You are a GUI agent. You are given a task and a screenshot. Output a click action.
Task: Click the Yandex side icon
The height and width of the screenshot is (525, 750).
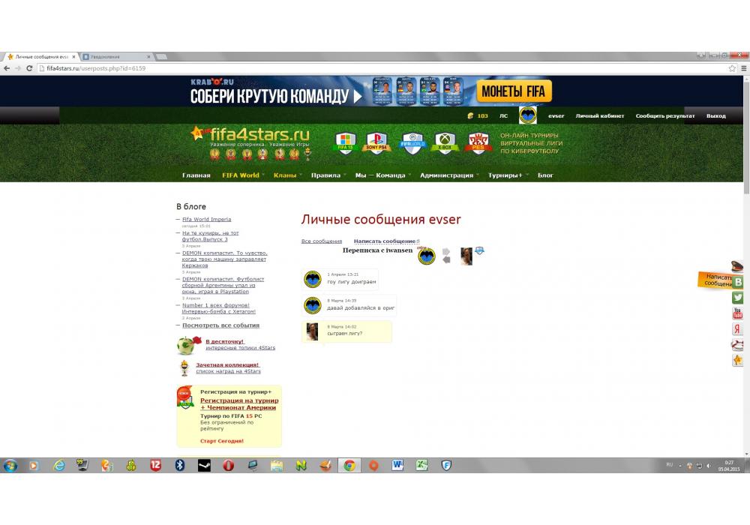737,328
